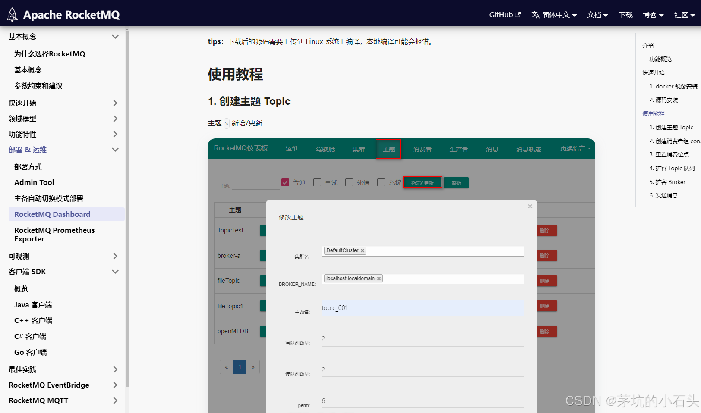
Task: Select RocketMQ Dashboard in sidebar
Action: pyautogui.click(x=66, y=214)
